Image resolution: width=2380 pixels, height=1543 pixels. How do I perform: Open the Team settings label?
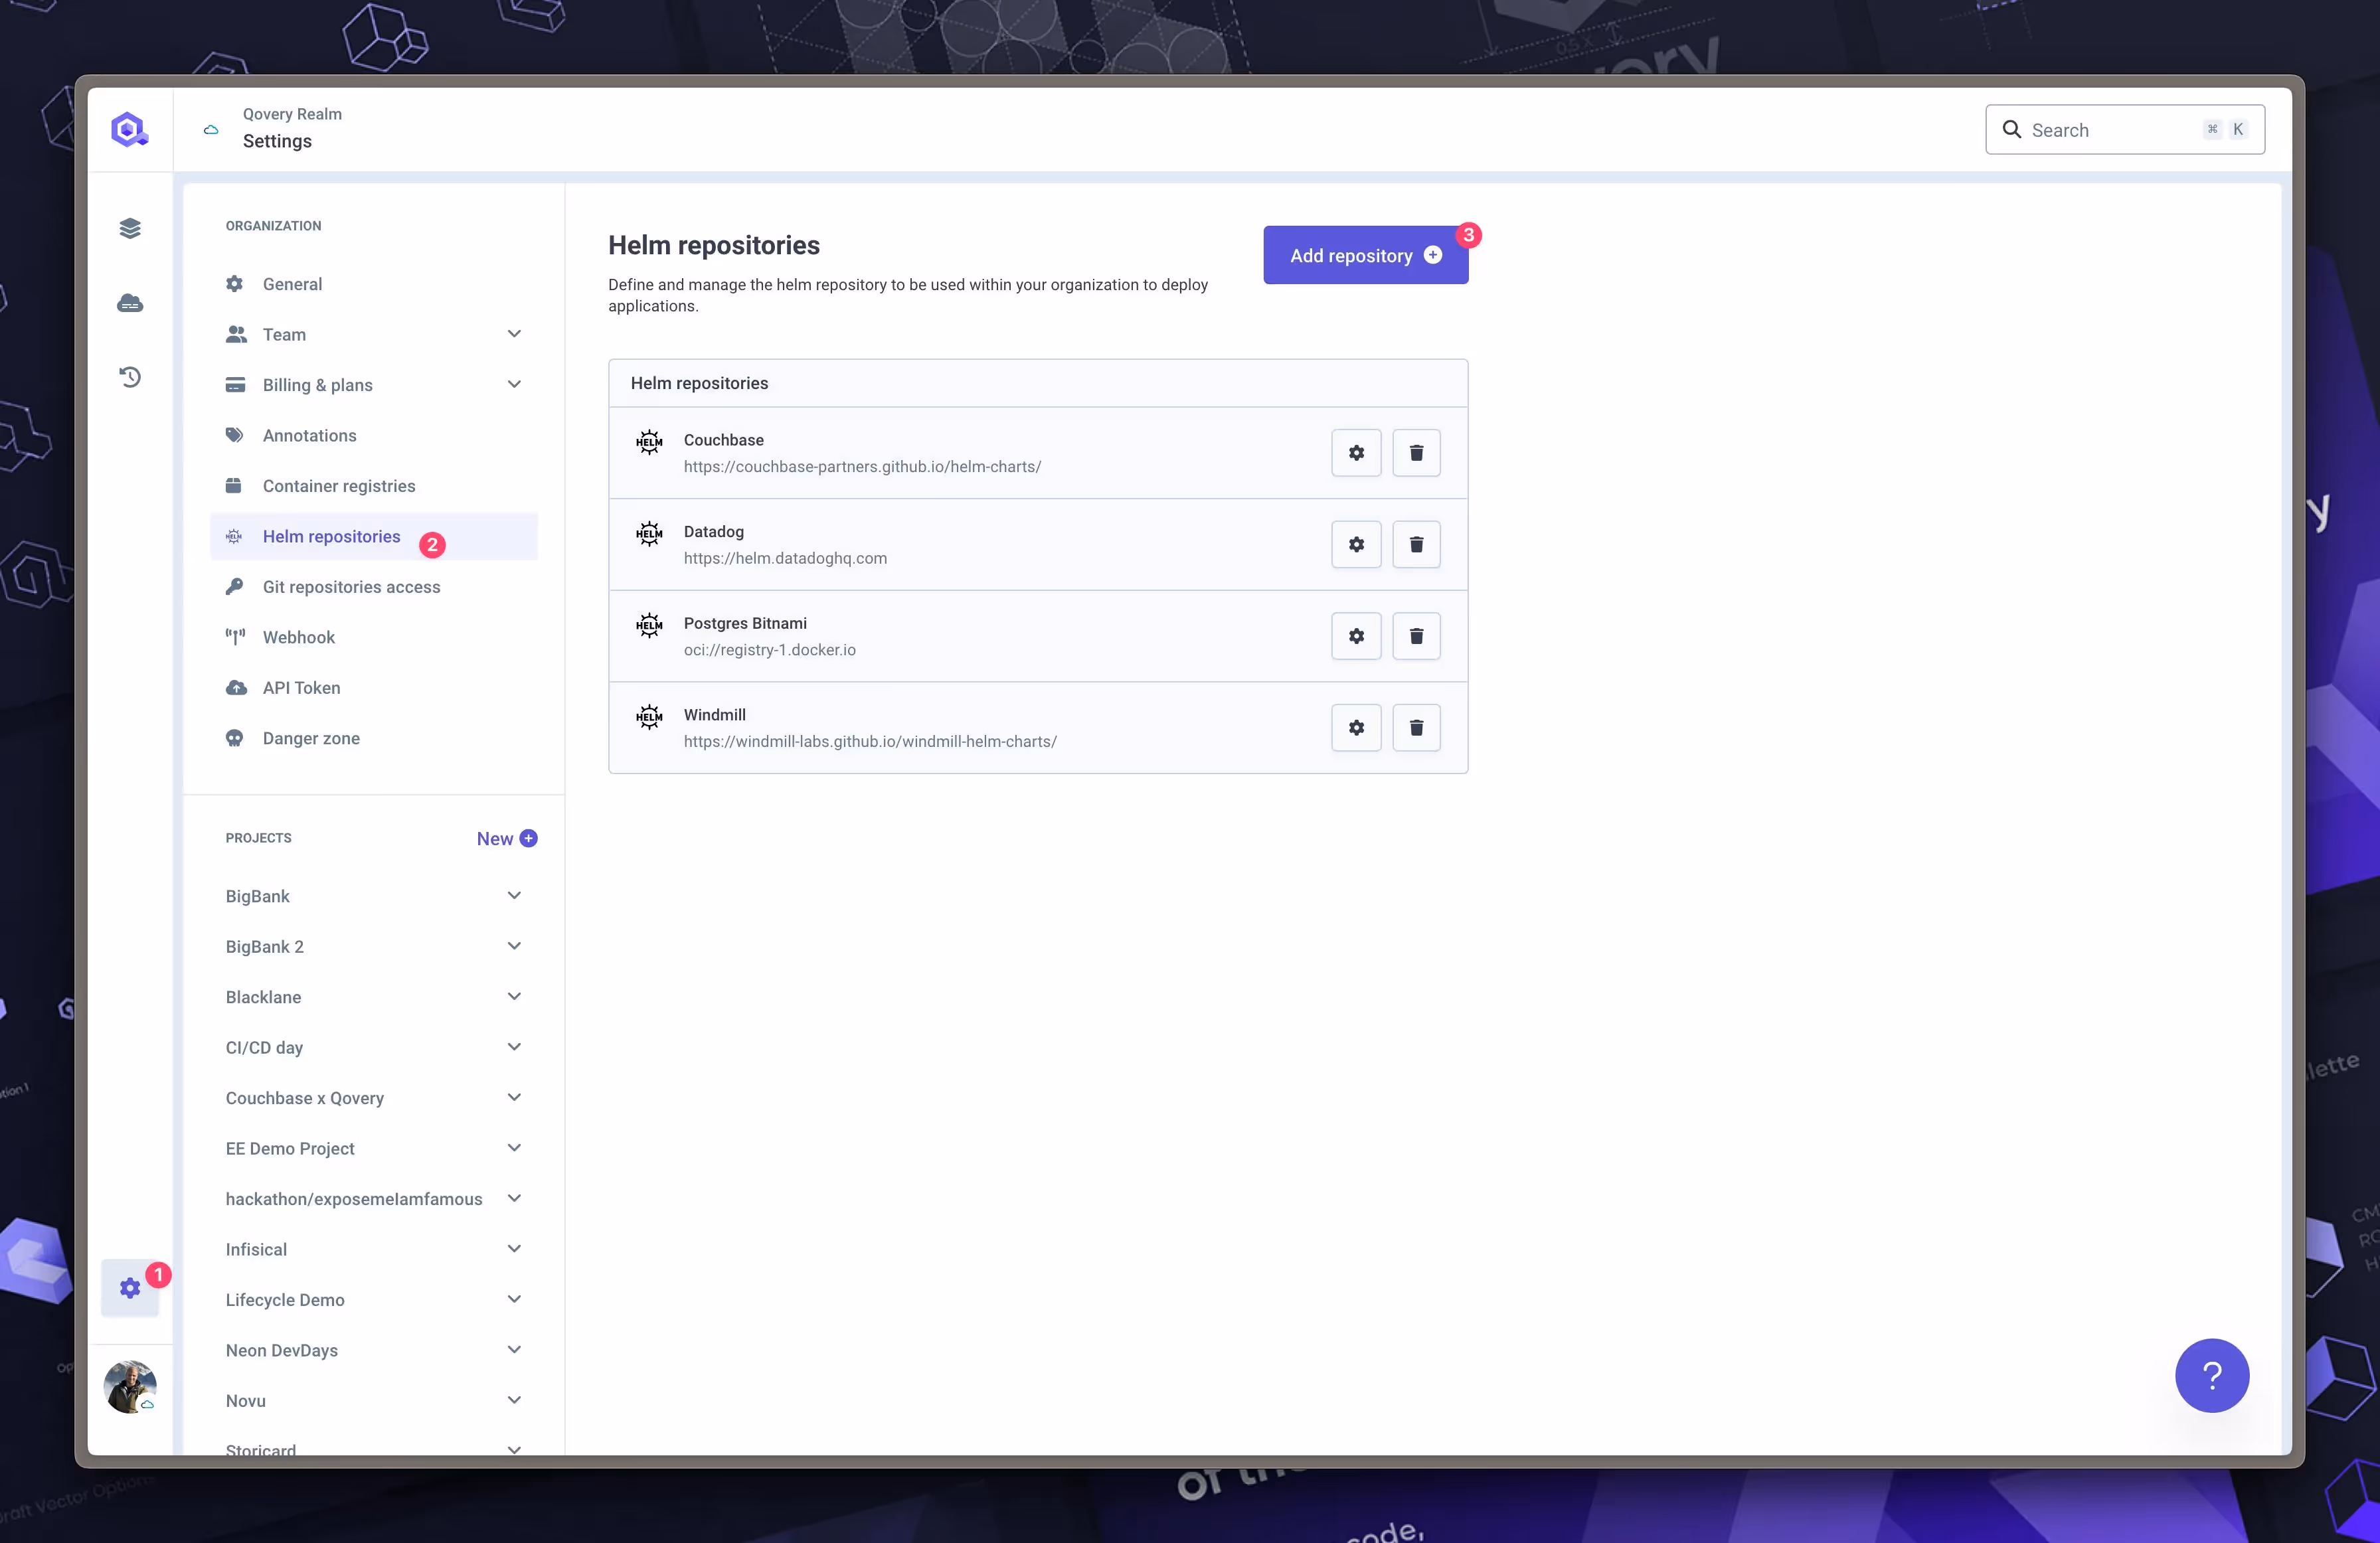coord(284,334)
